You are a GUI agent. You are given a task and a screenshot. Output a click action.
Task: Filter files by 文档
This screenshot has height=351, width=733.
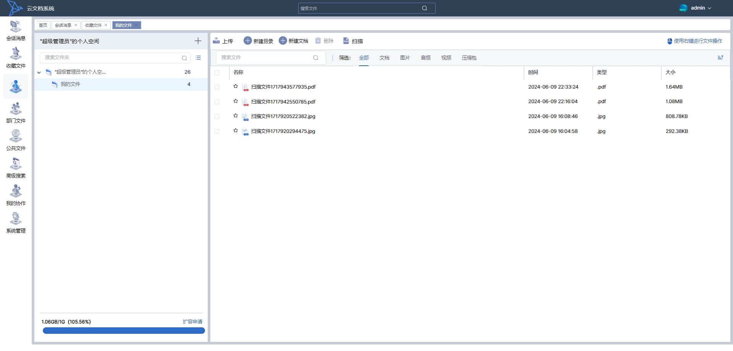point(384,58)
